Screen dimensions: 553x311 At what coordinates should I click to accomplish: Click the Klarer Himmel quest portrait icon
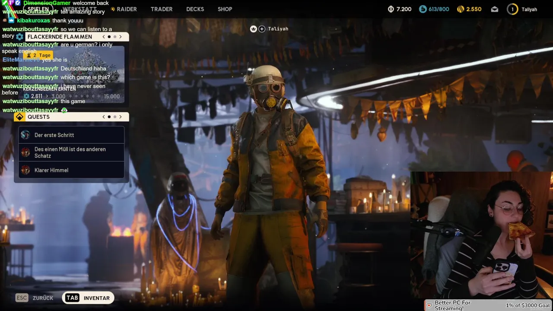coord(25,170)
